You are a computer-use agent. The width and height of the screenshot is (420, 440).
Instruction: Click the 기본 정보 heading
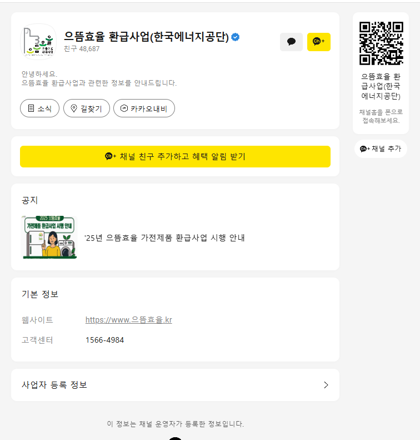40,294
